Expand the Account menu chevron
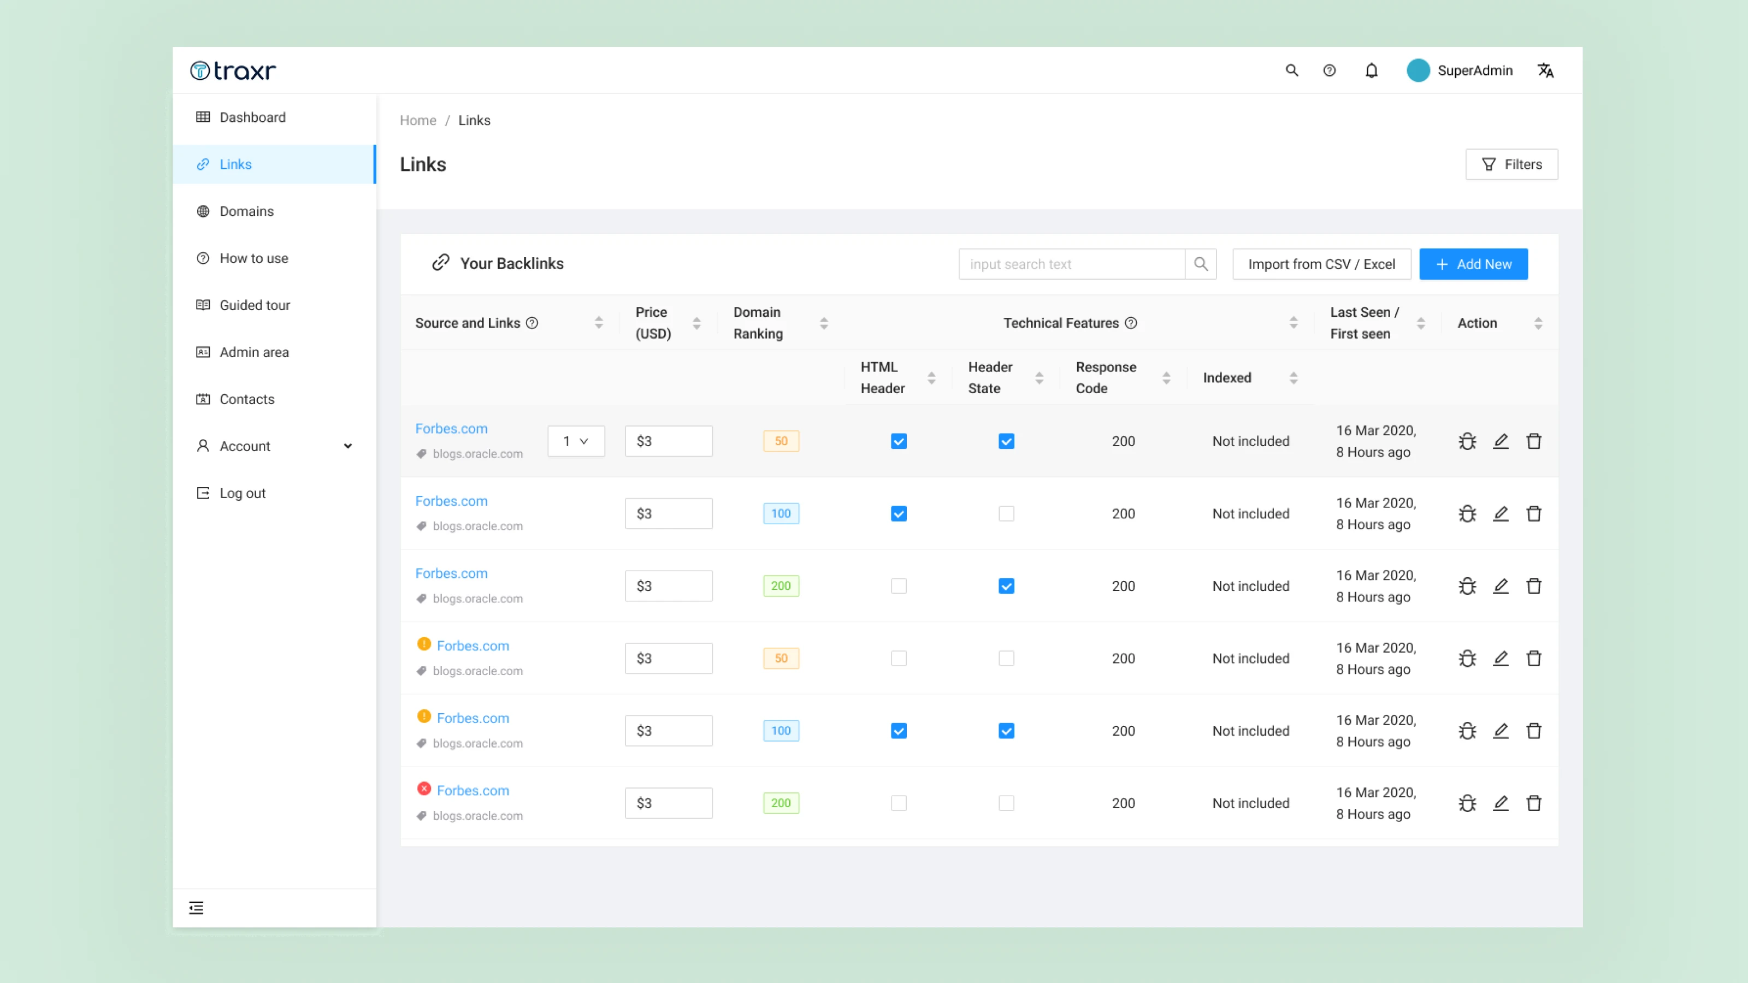 coord(348,446)
